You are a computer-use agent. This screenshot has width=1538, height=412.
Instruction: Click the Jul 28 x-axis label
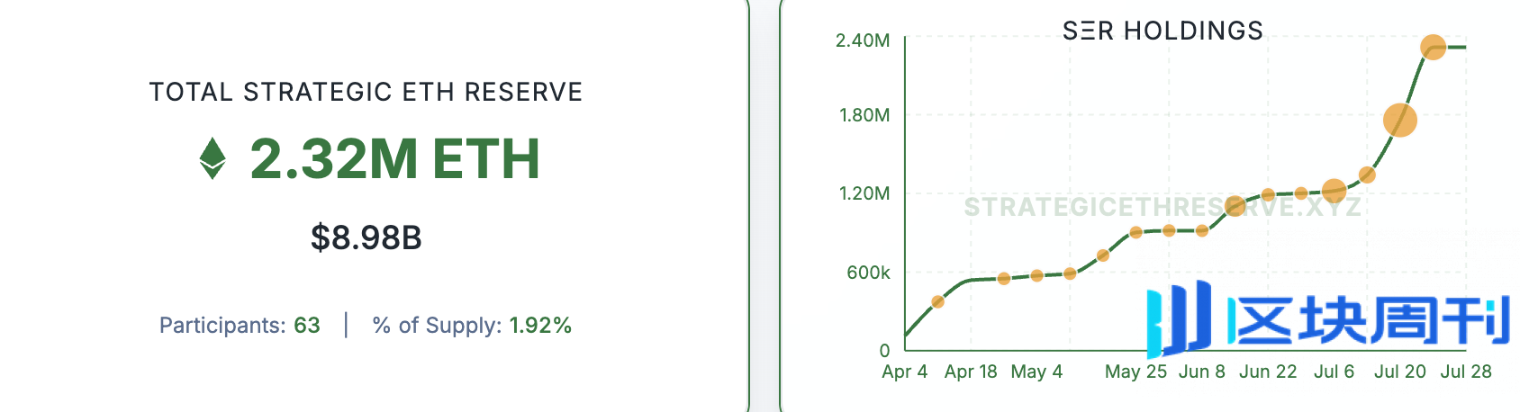[1466, 372]
